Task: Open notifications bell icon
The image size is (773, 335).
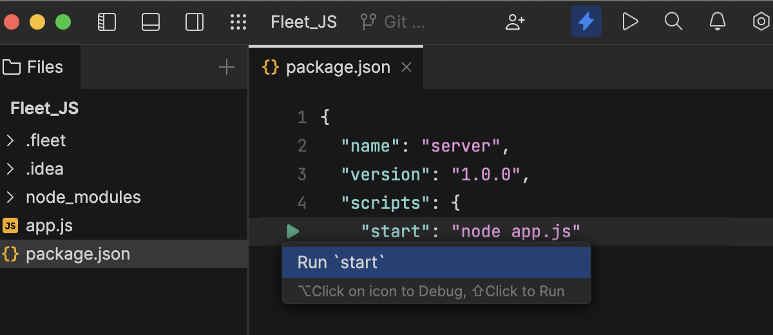Action: pos(717,22)
